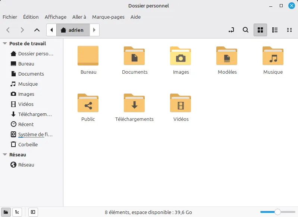Screen dimensions: 298x217
Task: Open the Marque-pages menu
Action: (108, 17)
